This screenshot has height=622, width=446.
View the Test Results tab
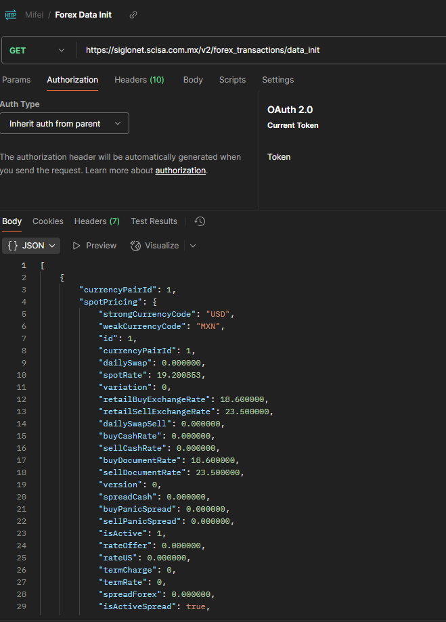pyautogui.click(x=154, y=221)
